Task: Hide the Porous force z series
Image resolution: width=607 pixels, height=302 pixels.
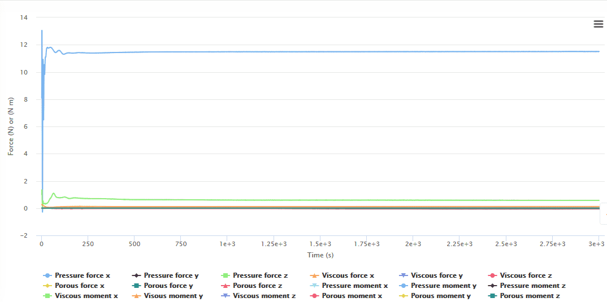Action: click(252, 286)
